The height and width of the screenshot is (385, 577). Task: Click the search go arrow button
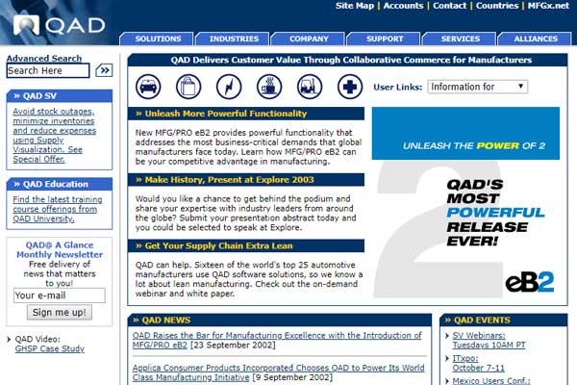[x=104, y=70]
